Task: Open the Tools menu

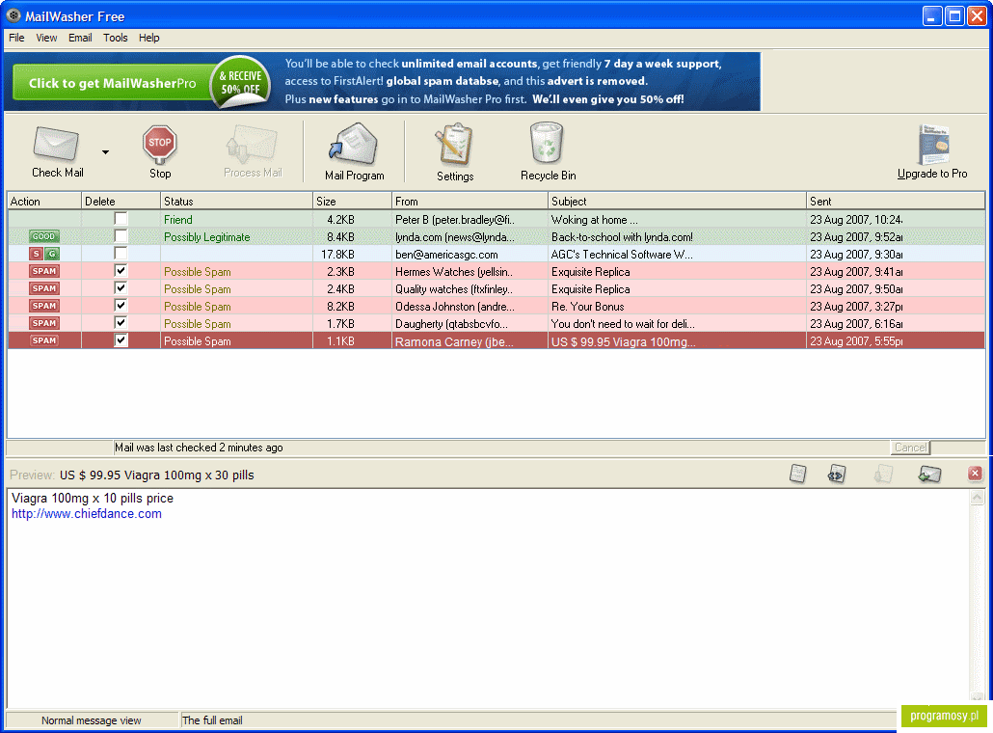Action: (x=116, y=38)
